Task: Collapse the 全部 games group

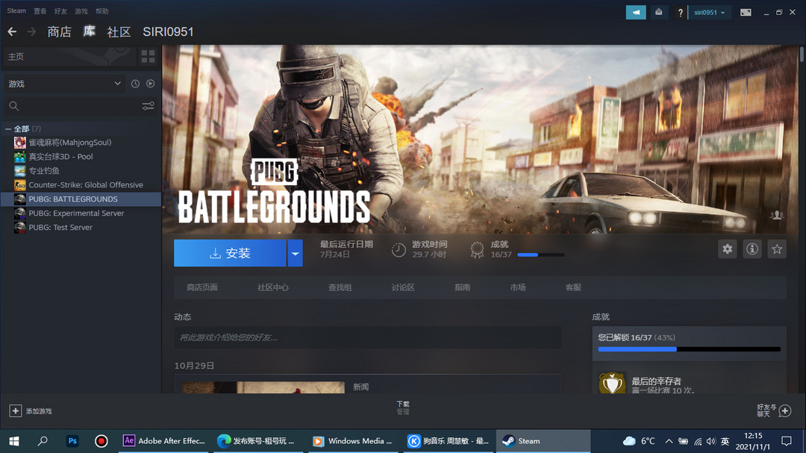Action: [x=8, y=129]
